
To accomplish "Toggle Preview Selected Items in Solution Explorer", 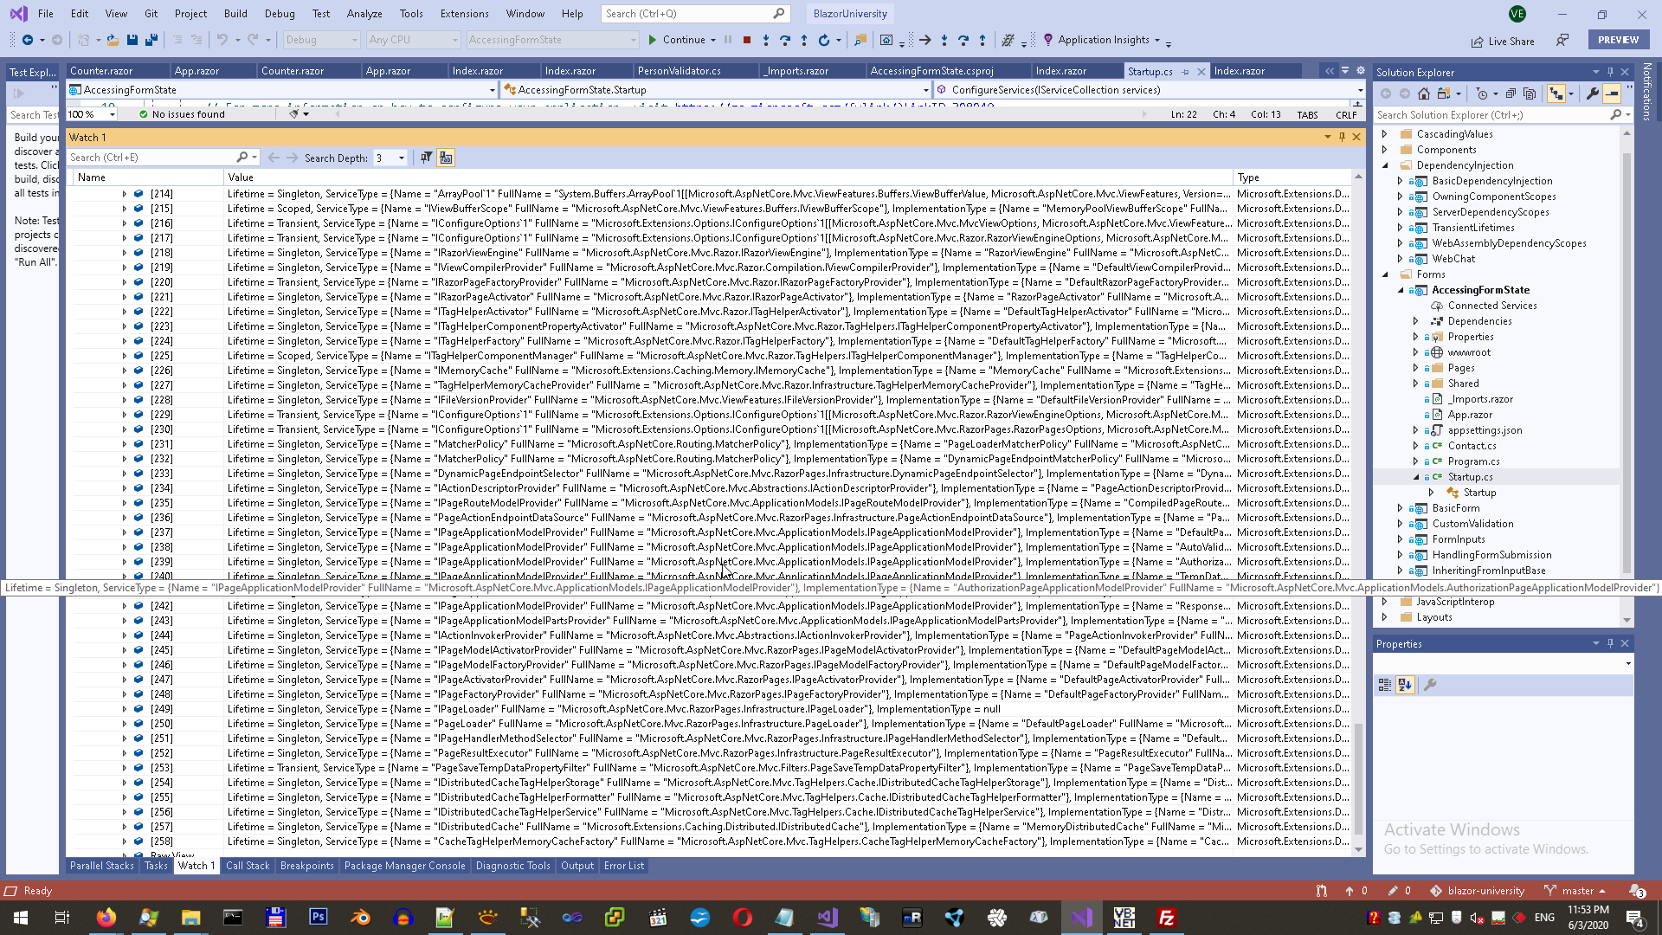I will point(1612,93).
